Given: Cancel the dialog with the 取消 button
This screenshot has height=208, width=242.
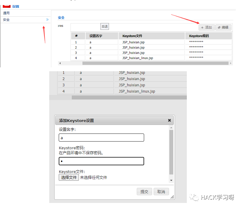Looking at the screenshot, I should click(161, 191).
